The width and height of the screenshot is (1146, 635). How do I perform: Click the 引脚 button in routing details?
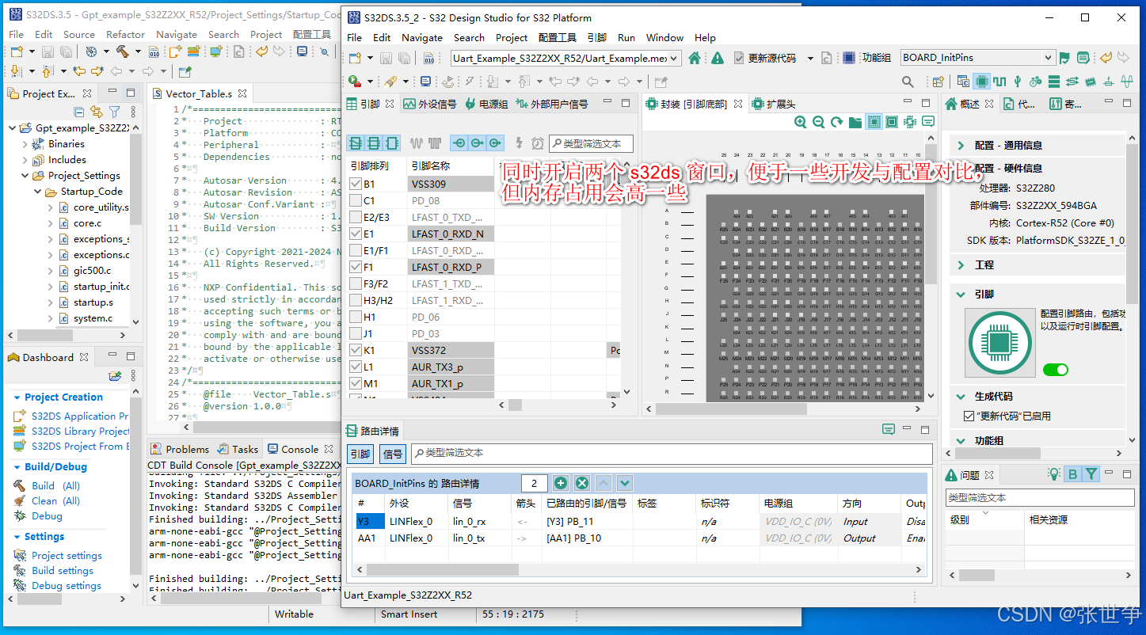pyautogui.click(x=360, y=454)
